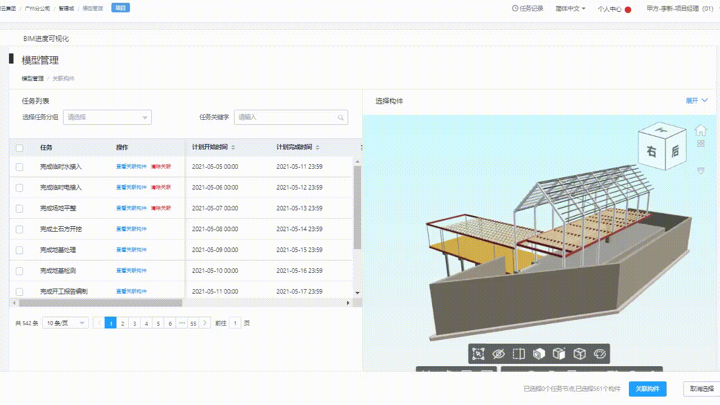Open the BIM进度可视化 tab
The height and width of the screenshot is (405, 720).
tap(46, 39)
